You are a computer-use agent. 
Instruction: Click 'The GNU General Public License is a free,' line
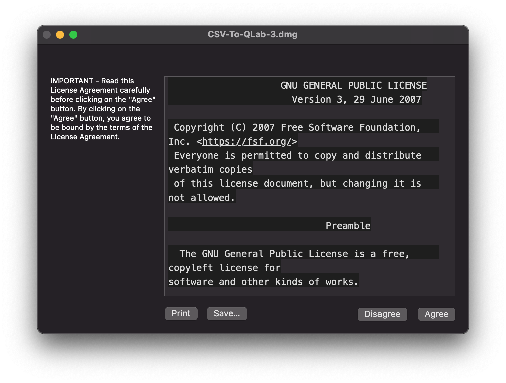(x=294, y=254)
